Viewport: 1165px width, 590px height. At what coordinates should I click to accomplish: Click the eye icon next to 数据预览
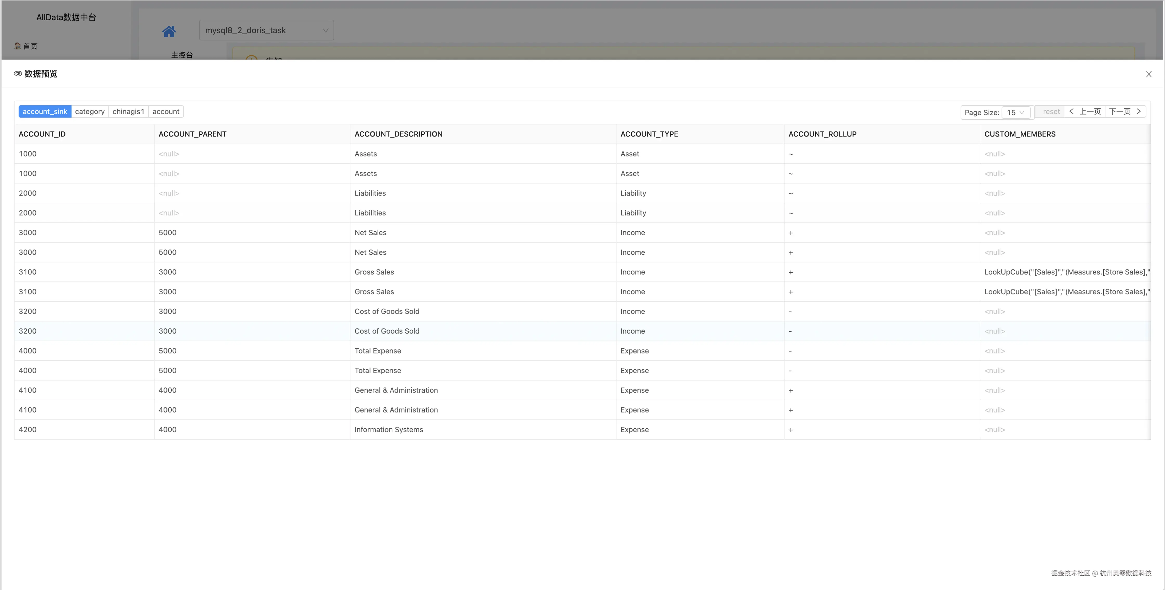click(18, 74)
